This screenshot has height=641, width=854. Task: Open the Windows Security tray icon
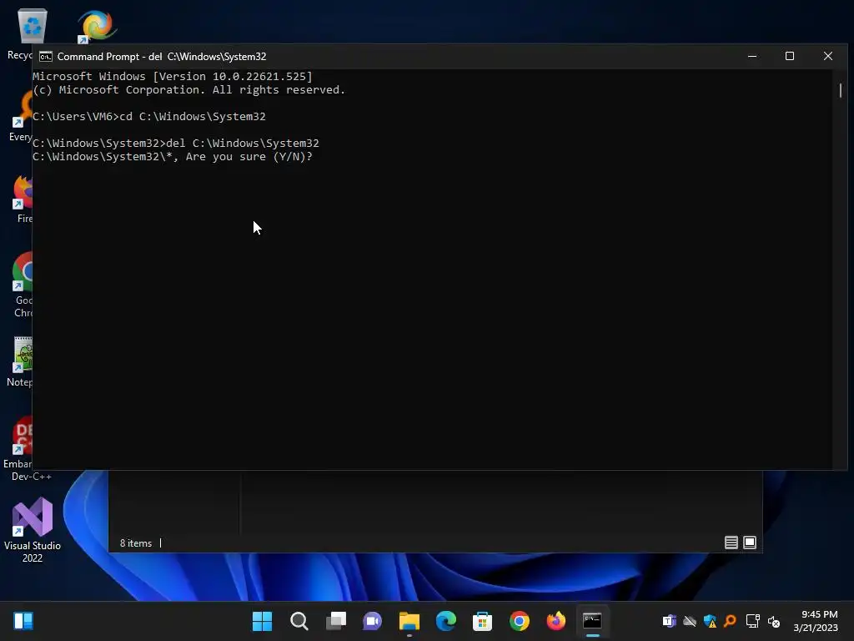[710, 621]
